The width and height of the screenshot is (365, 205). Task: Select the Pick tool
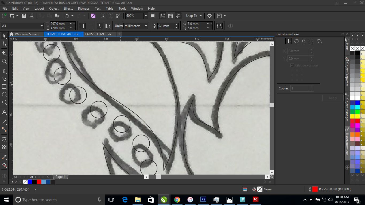point(4,36)
